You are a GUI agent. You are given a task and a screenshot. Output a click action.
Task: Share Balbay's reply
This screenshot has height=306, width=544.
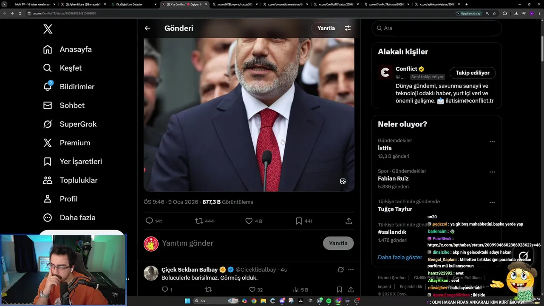(351, 289)
